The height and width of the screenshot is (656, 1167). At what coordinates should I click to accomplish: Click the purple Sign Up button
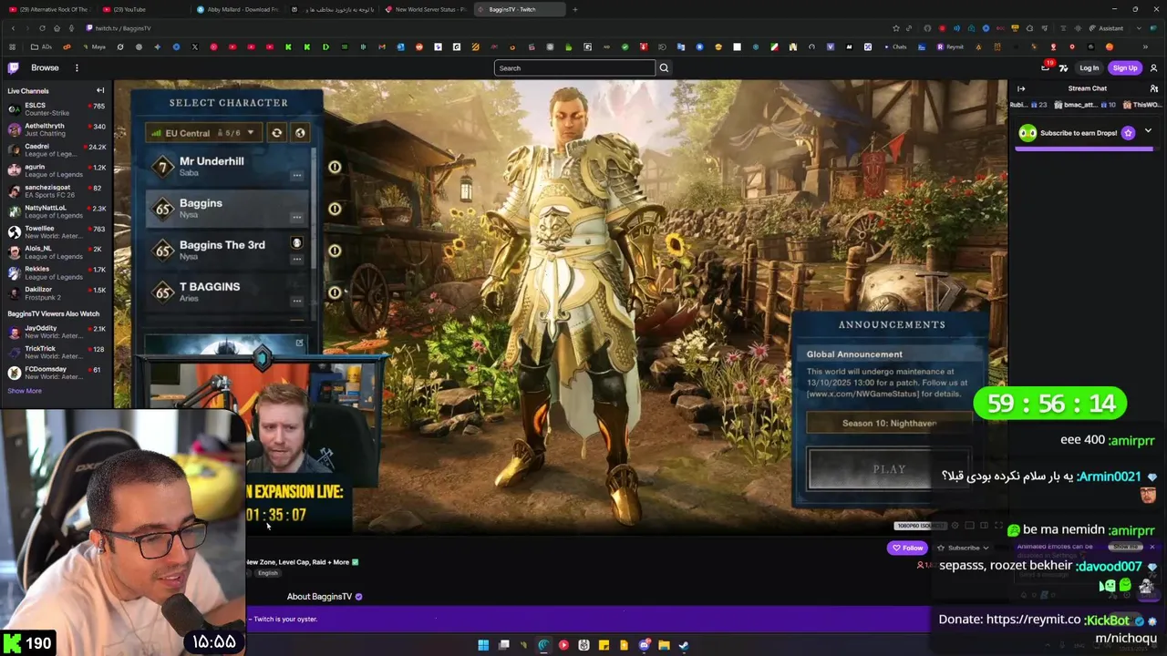[1125, 67]
